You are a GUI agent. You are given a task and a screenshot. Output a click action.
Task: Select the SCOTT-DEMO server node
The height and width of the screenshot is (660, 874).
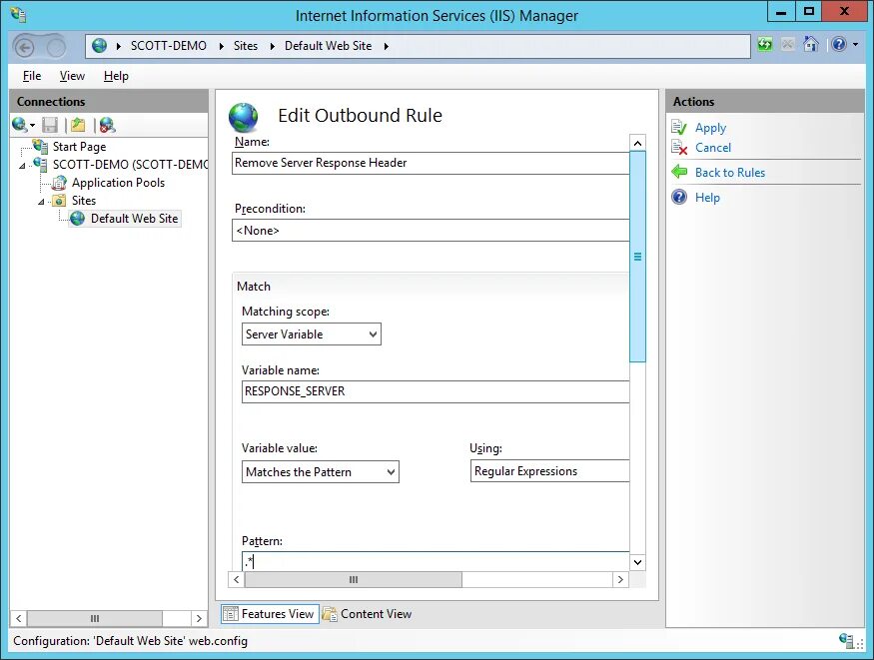coord(130,165)
